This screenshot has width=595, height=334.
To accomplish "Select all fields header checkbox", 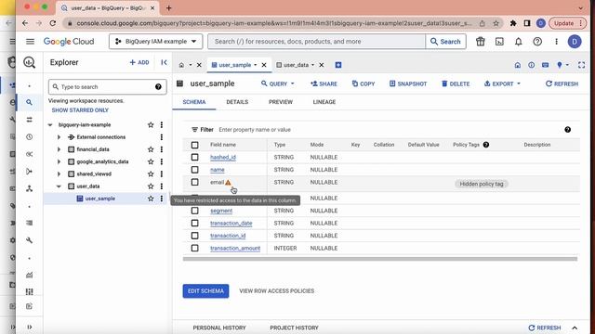I will (194, 145).
